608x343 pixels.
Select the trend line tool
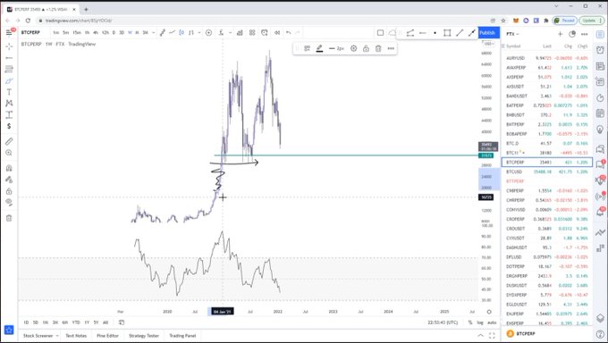click(x=9, y=58)
